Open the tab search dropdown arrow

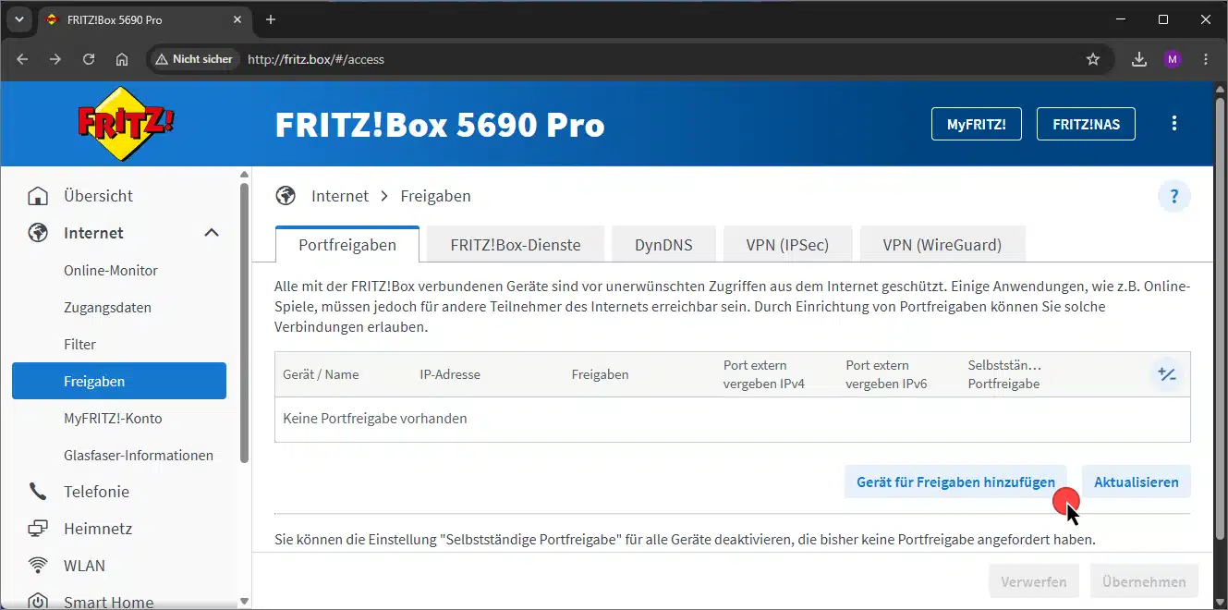(18, 19)
